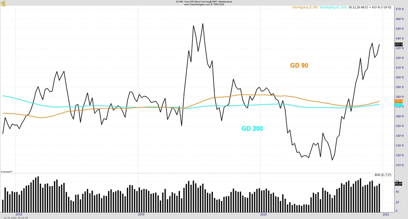Click the 69,69 RSI value tag

[x=399, y=184]
